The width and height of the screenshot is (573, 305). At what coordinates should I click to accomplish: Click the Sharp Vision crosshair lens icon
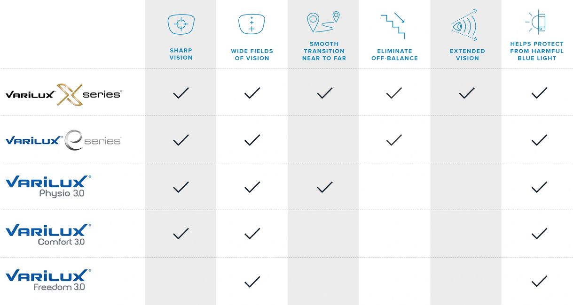point(181,24)
